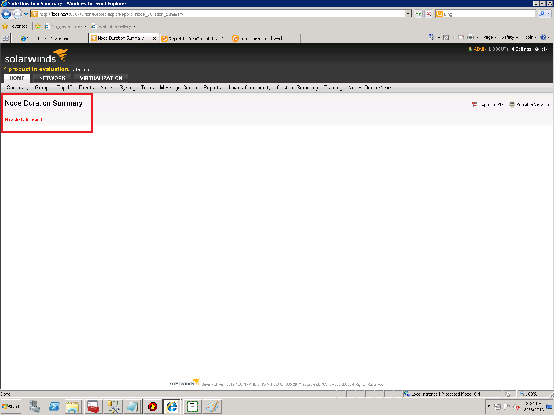Select the VIRTUALIZATION module tab
This screenshot has width=554, height=415.
click(101, 78)
